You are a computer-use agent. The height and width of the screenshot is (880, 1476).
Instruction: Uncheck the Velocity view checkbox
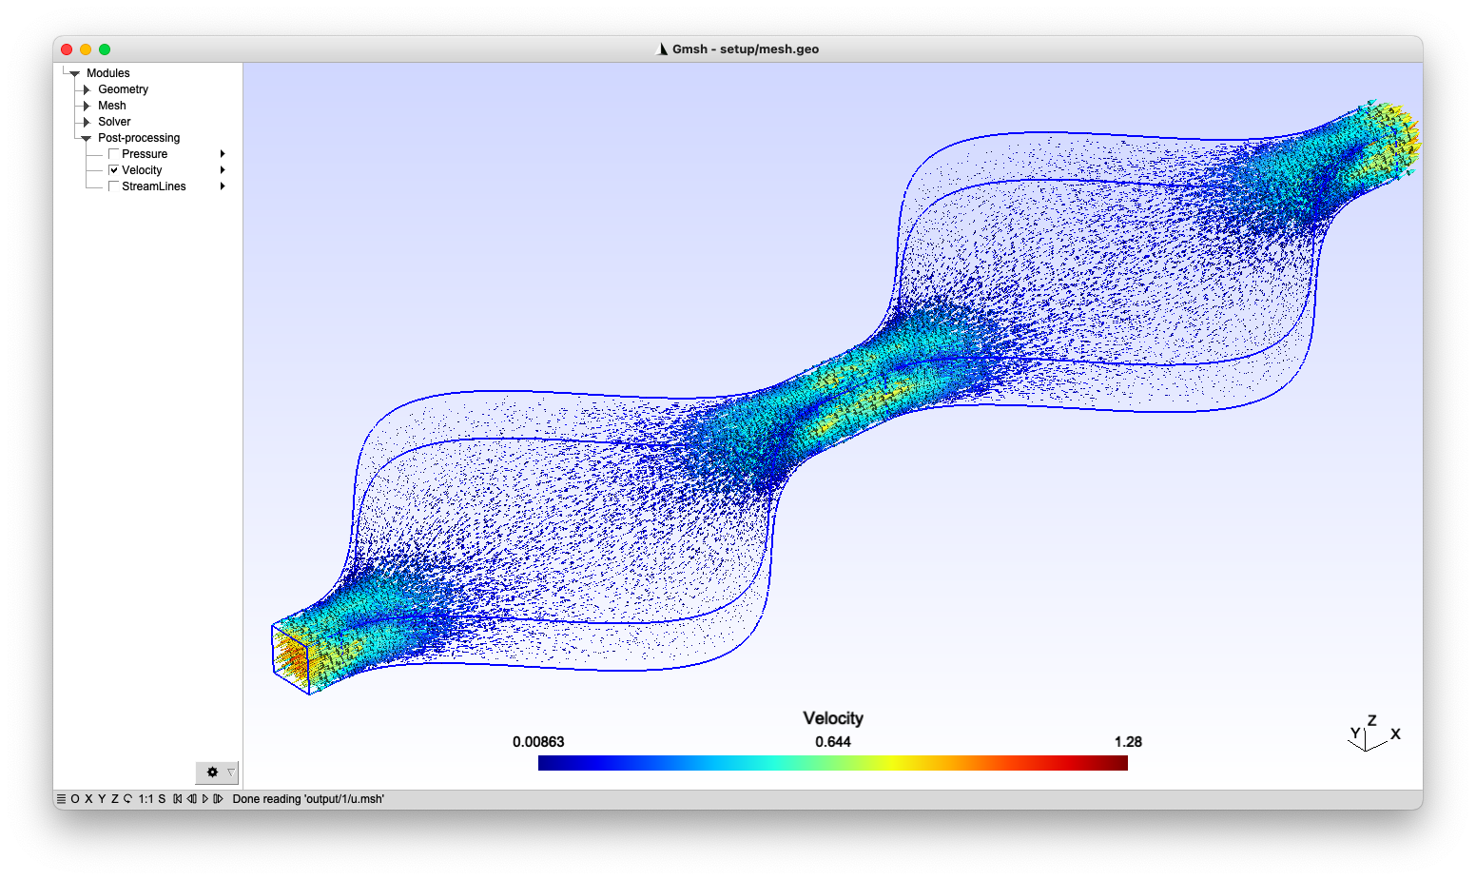114,170
